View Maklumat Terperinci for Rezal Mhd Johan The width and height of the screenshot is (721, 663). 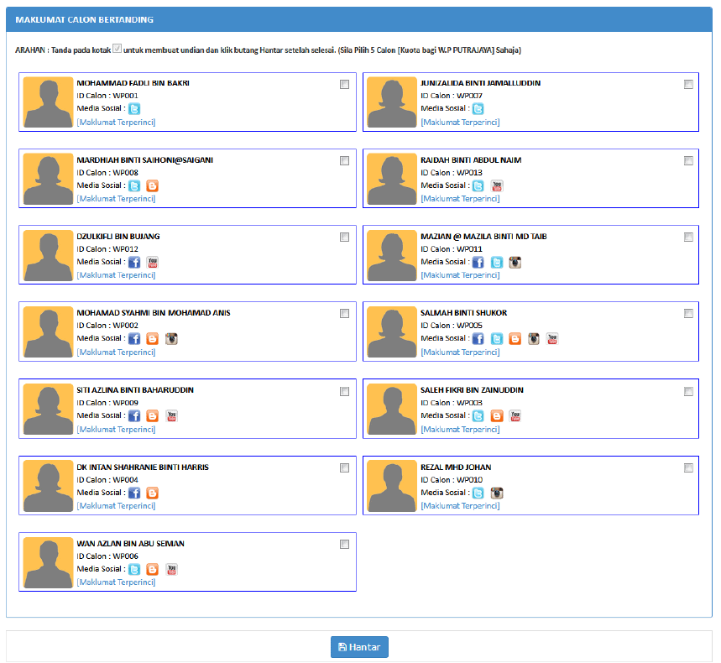tap(460, 506)
